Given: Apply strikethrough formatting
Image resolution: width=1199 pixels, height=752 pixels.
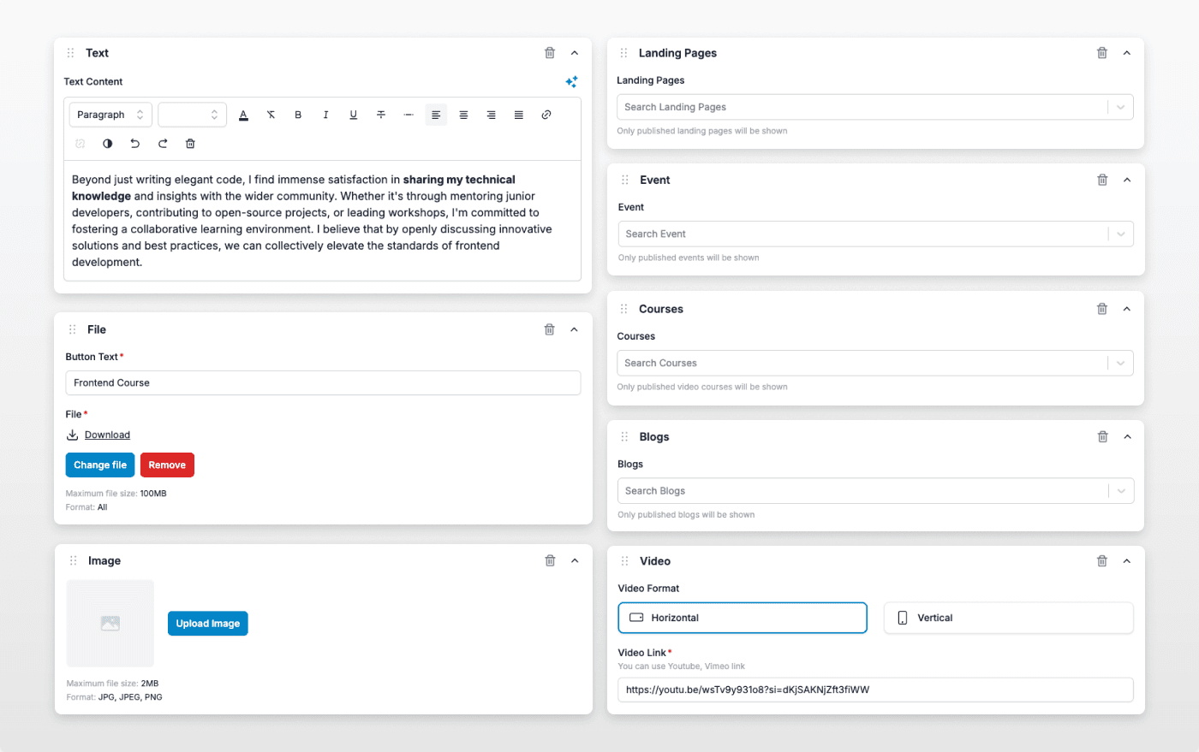Looking at the screenshot, I should point(381,115).
